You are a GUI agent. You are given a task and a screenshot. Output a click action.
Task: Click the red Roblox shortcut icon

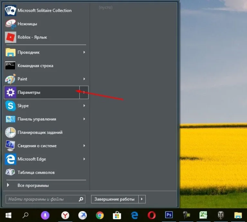click(x=10, y=37)
